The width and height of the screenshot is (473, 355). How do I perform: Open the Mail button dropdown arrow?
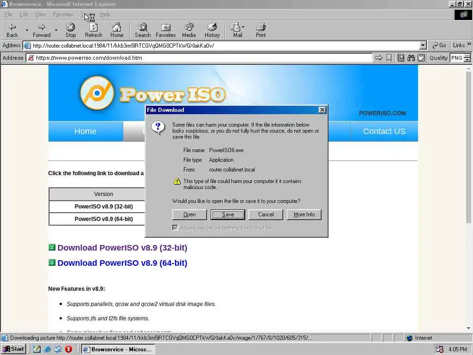[243, 27]
